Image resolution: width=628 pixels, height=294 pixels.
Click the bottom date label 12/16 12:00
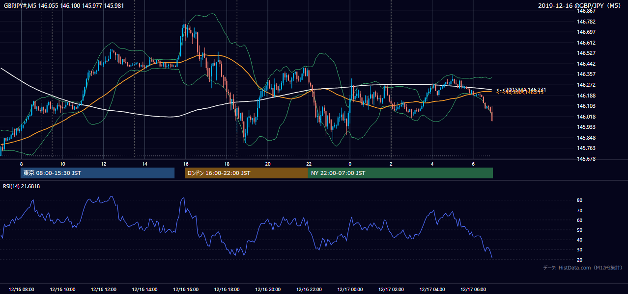pyautogui.click(x=103, y=290)
